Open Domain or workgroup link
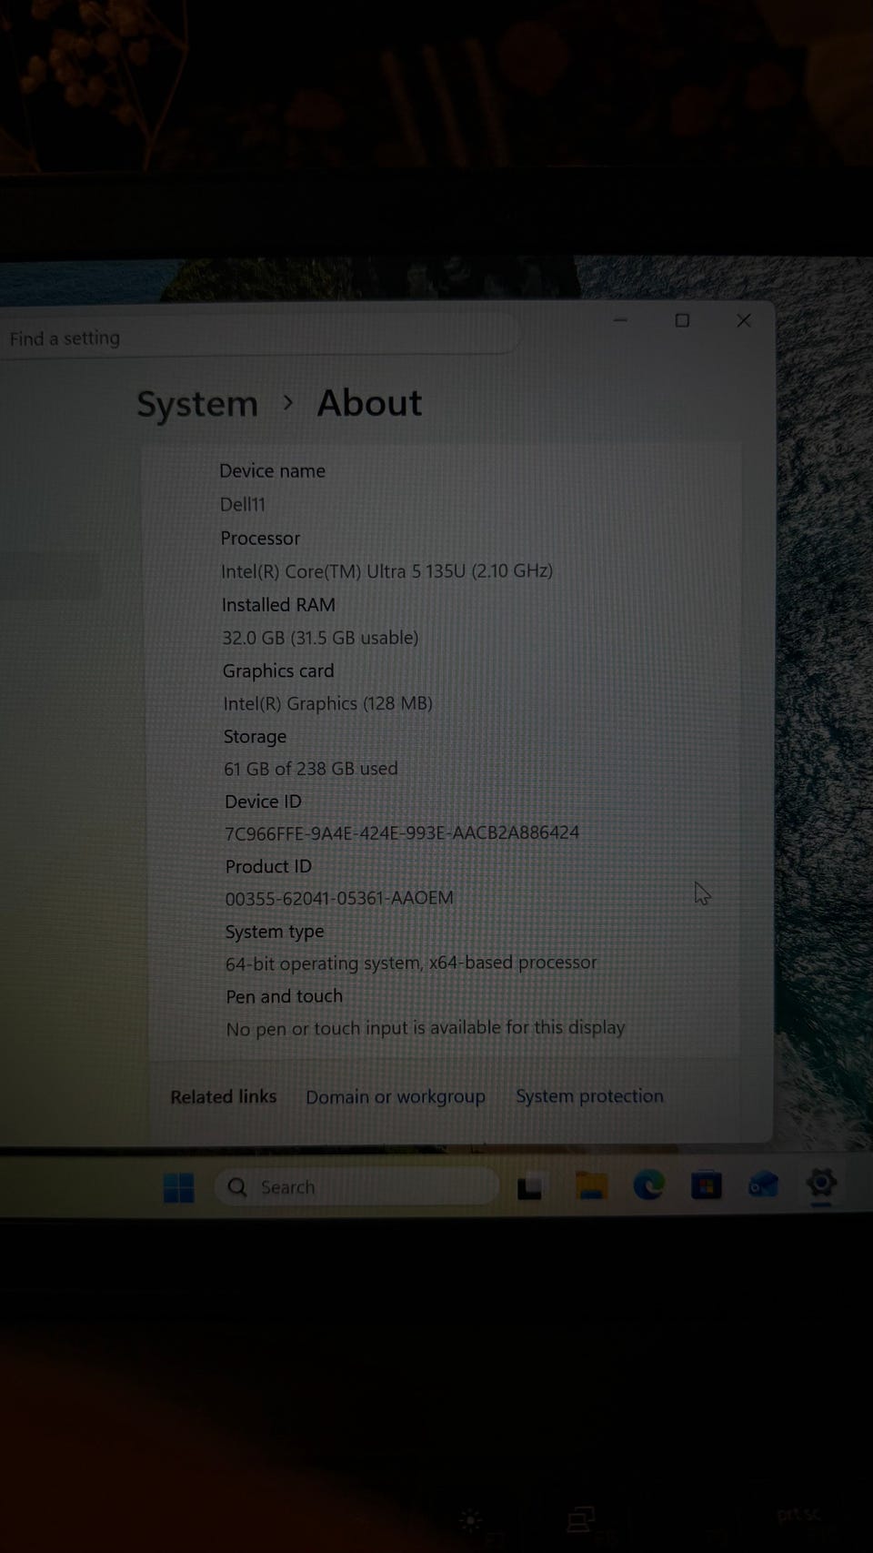Screen dimensions: 873x1553 (396, 1097)
